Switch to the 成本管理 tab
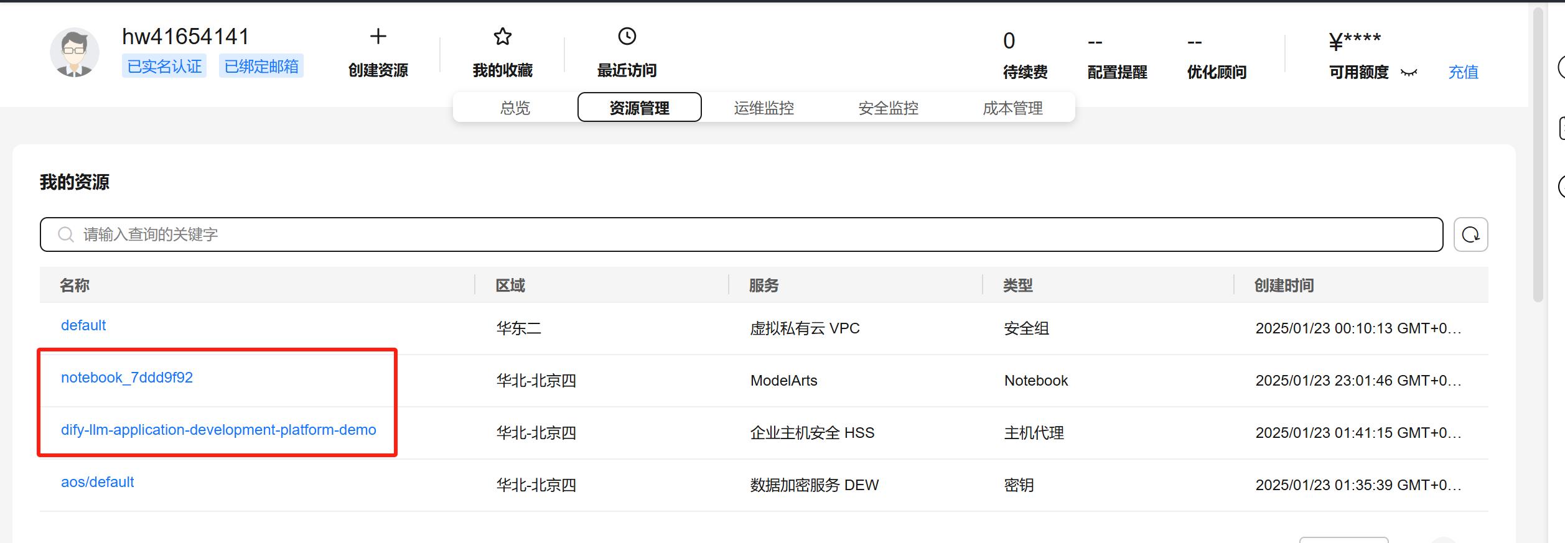 pos(1012,108)
